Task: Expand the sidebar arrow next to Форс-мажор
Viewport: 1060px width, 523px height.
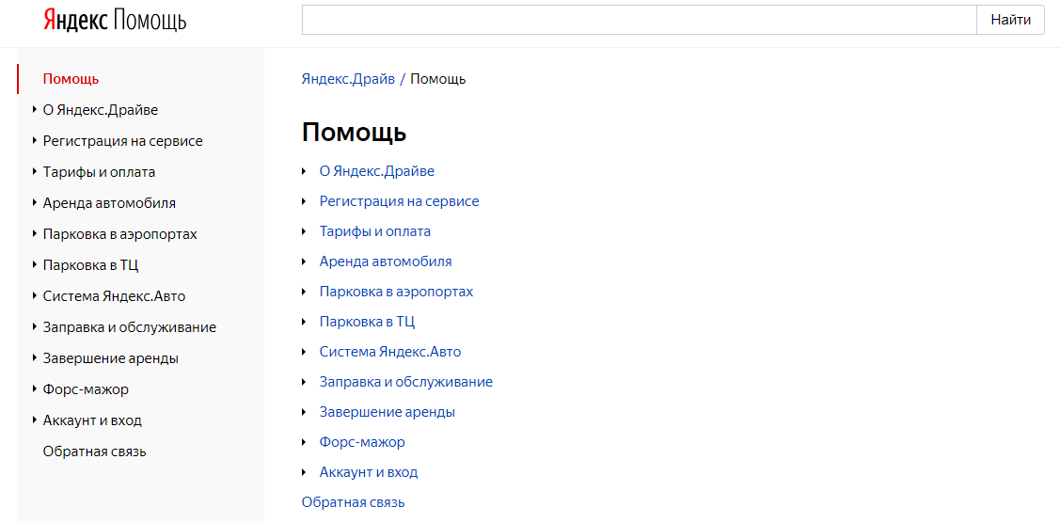Action: click(x=35, y=389)
